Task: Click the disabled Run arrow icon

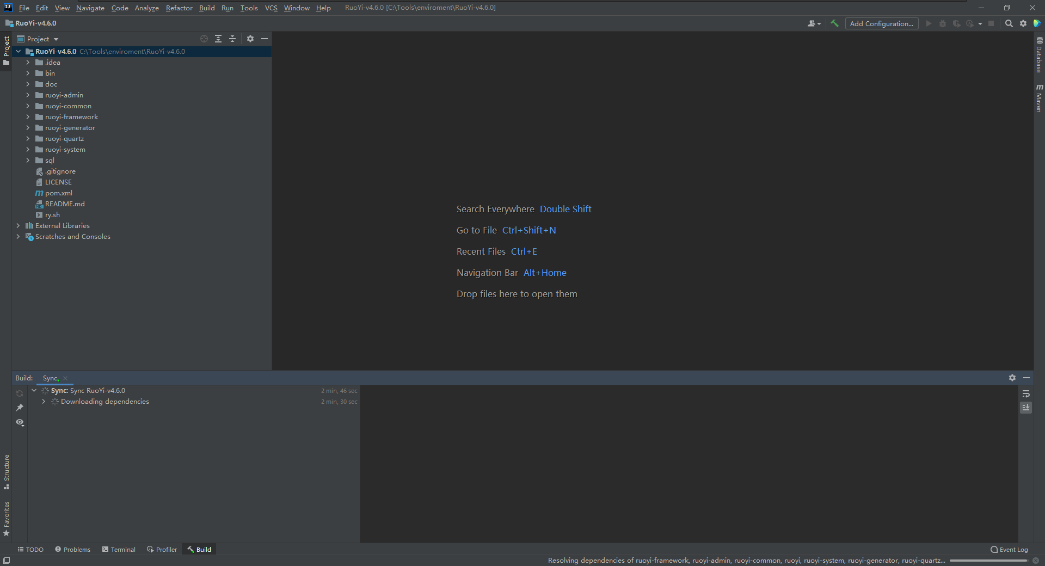Action: (929, 23)
